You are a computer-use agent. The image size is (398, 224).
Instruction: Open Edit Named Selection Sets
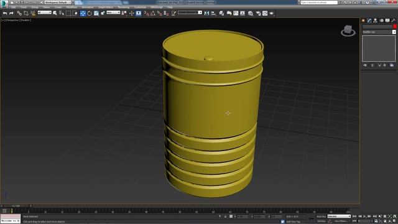(174, 13)
